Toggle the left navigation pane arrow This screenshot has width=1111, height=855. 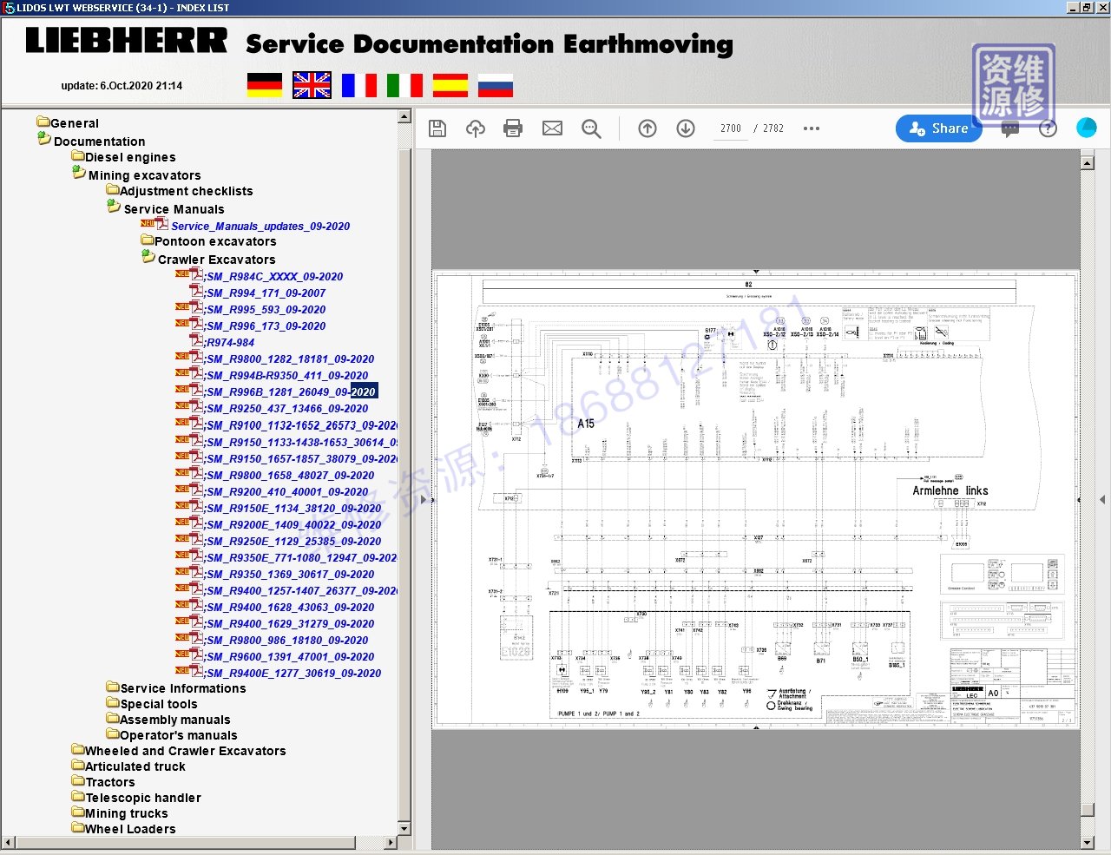424,499
